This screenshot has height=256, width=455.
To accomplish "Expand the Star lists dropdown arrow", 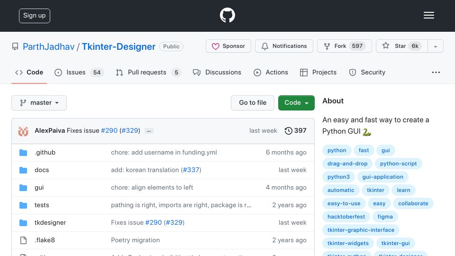I will tap(435, 46).
